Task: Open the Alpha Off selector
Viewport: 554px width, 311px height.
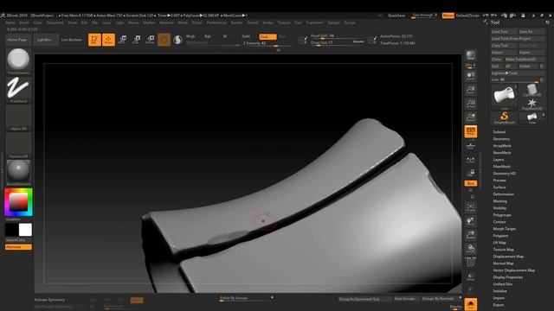Action: tap(18, 118)
